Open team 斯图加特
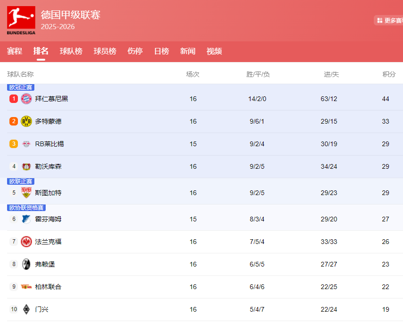The width and height of the screenshot is (403, 322). tap(48, 193)
